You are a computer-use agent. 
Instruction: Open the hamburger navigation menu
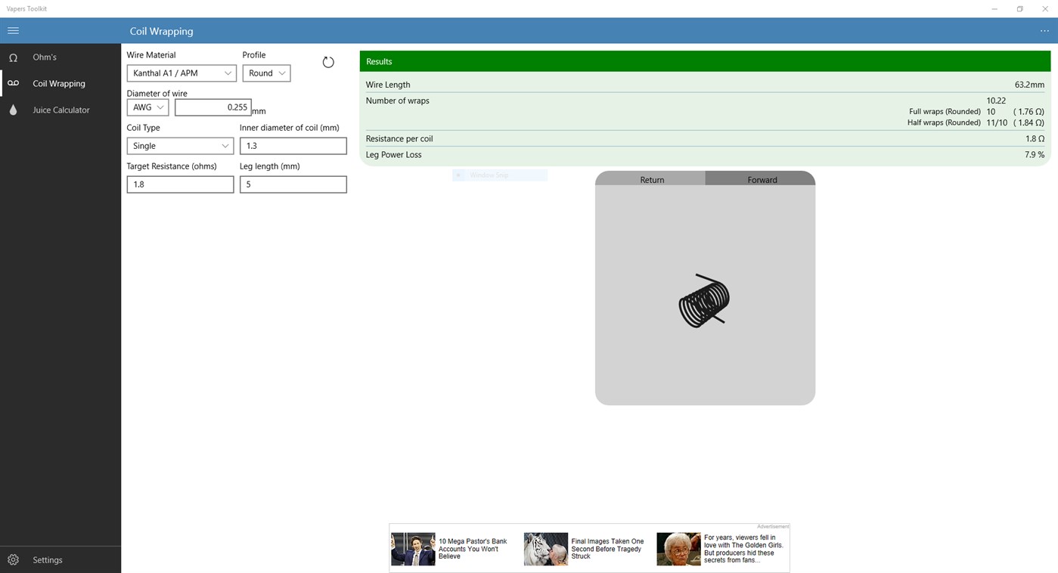click(x=13, y=30)
